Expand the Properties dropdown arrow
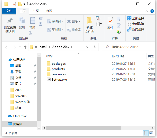Viewport: 157px width, 138px height. point(111,30)
